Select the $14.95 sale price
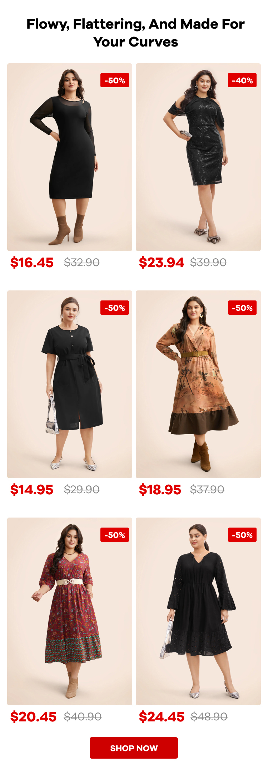The height and width of the screenshot is (774, 268). point(32,490)
